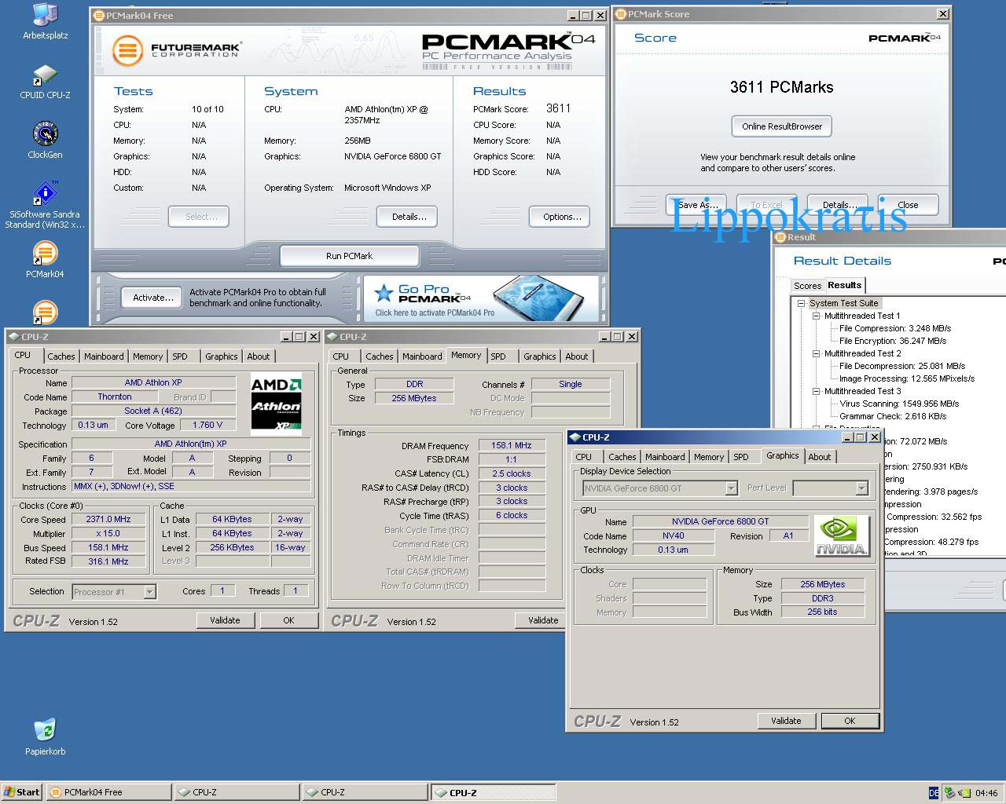Select Virus Scanning result row
The height and width of the screenshot is (804, 1006).
click(899, 404)
